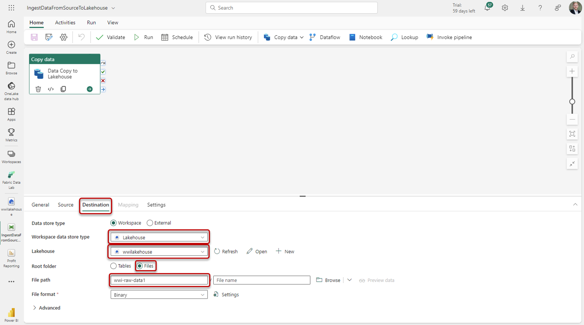The image size is (584, 325).
Task: Open the chevron next to Browse
Action: 349,280
